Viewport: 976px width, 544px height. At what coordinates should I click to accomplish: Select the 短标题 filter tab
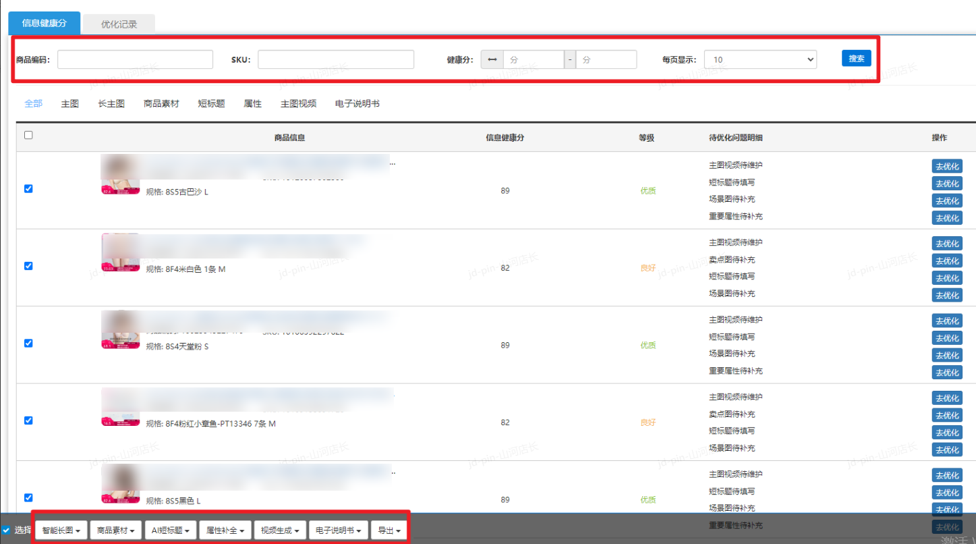pos(211,104)
